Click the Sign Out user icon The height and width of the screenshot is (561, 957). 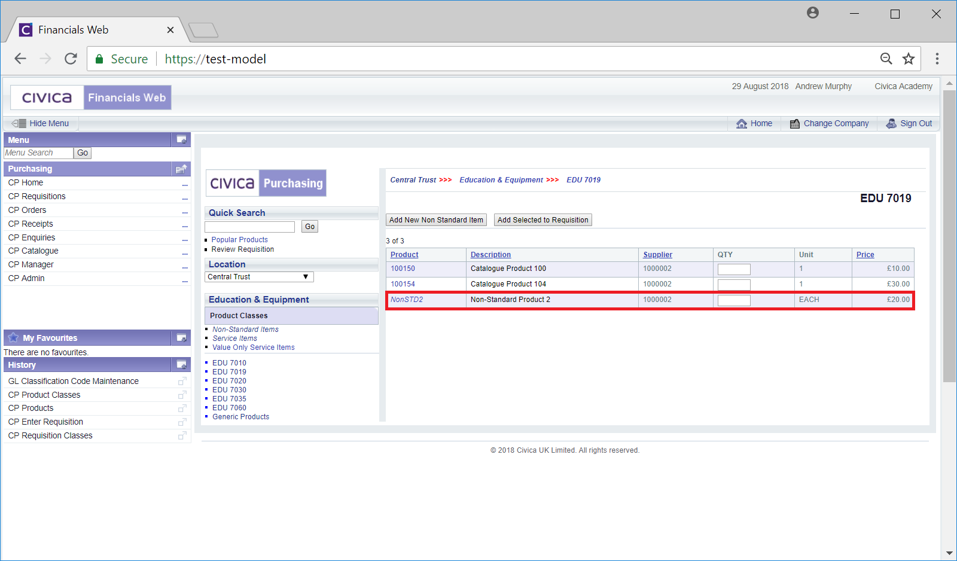pos(891,123)
